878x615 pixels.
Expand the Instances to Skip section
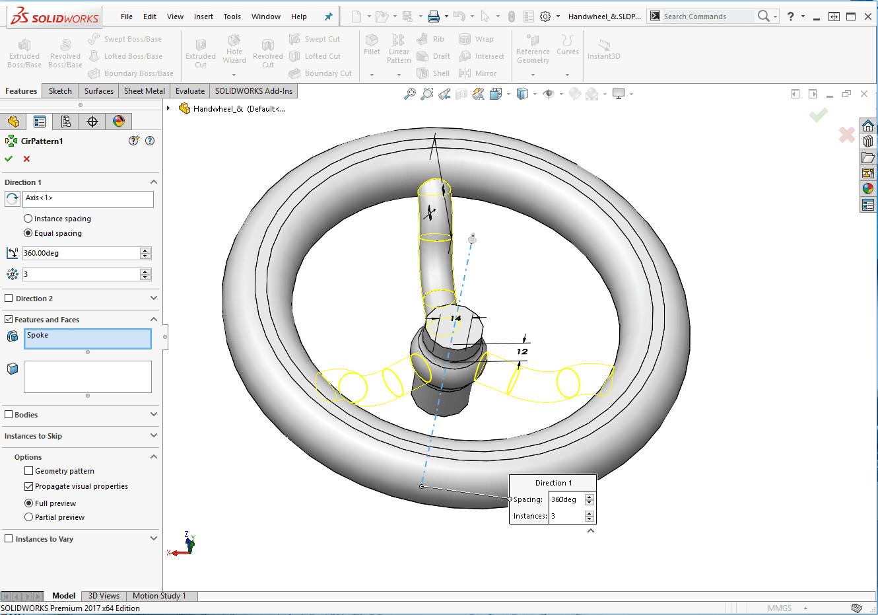(x=154, y=436)
